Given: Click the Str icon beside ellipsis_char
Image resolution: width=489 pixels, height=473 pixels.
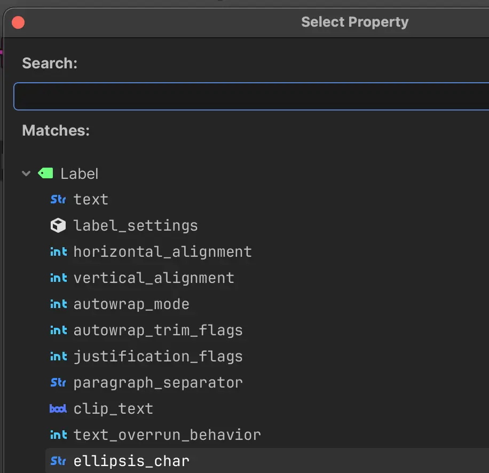Looking at the screenshot, I should point(58,461).
